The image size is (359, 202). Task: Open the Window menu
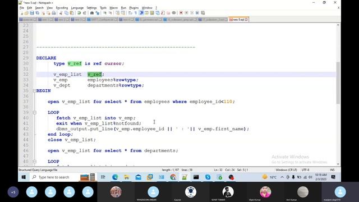[147, 8]
